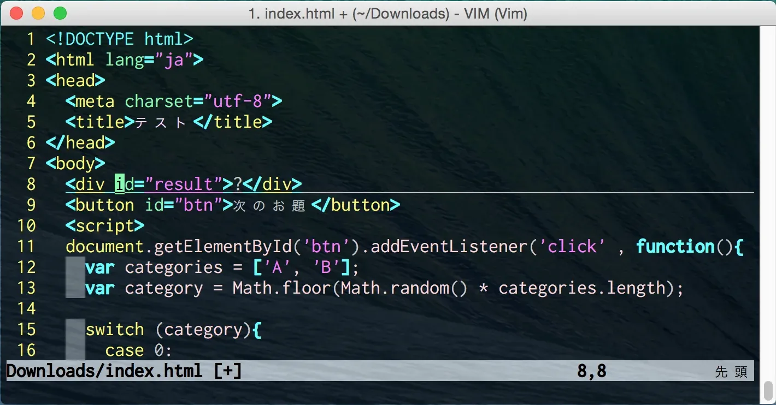Click the "utf-8" string on line 4
Image resolution: width=776 pixels, height=405 pixels.
pyautogui.click(x=238, y=102)
